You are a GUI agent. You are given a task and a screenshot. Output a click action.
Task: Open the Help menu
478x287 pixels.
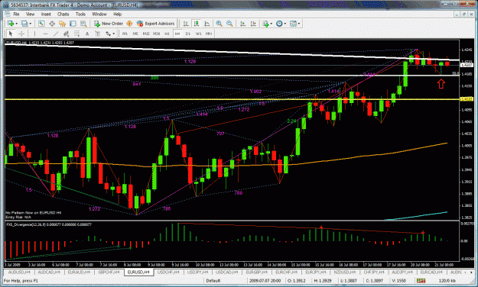pos(117,14)
